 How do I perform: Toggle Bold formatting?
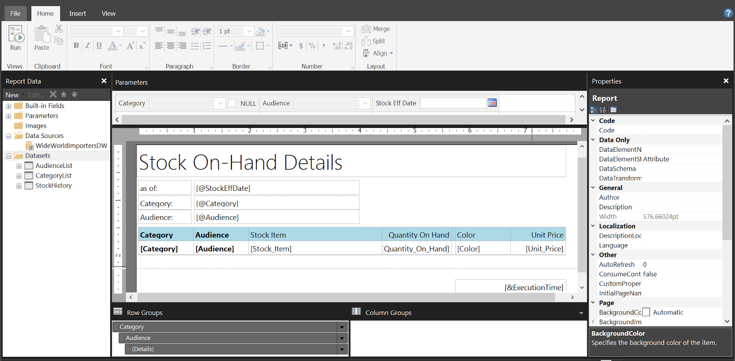pos(76,45)
